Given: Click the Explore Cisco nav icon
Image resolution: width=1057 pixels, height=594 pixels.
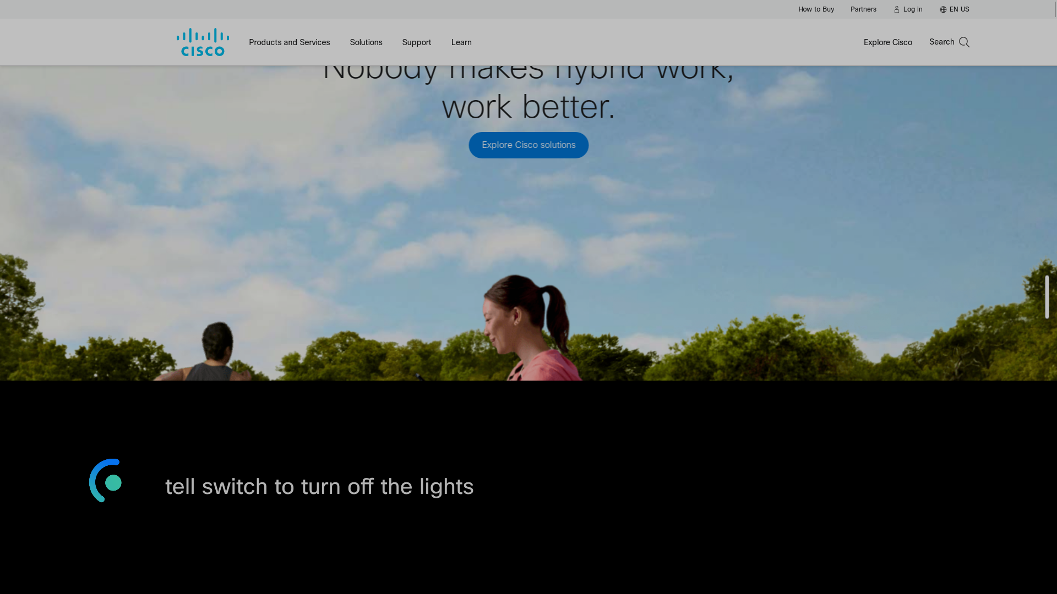Looking at the screenshot, I should [x=888, y=42].
